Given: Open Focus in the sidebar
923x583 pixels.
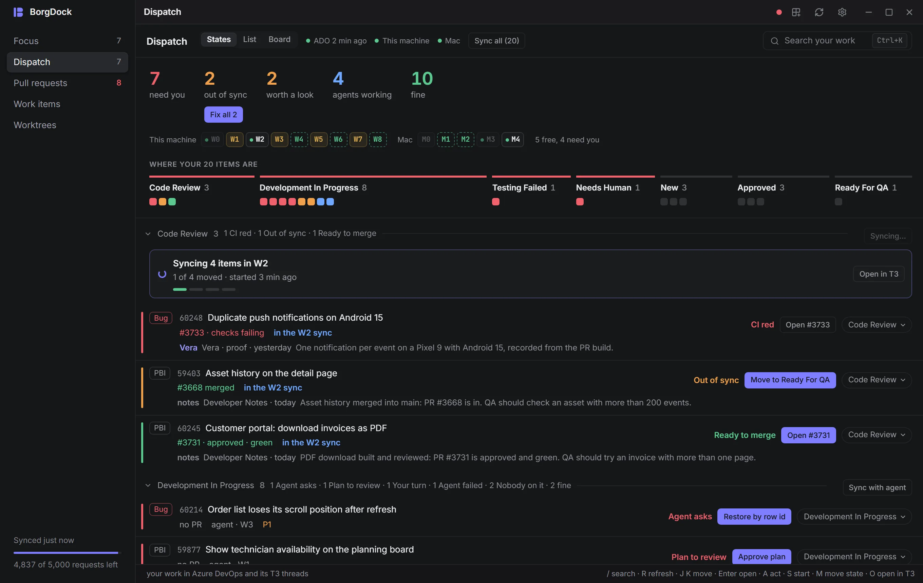Looking at the screenshot, I should [x=68, y=41].
